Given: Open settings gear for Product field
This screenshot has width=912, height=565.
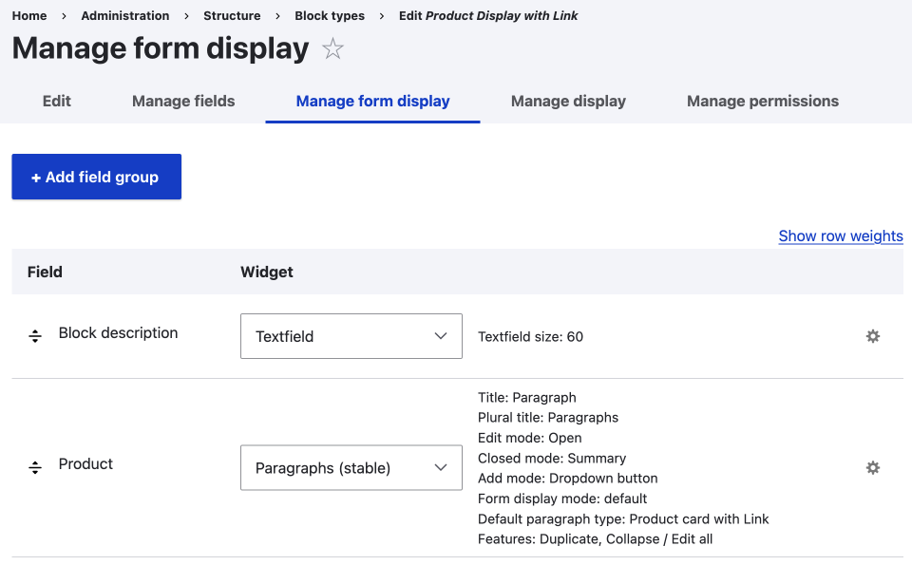Looking at the screenshot, I should pyautogui.click(x=872, y=467).
